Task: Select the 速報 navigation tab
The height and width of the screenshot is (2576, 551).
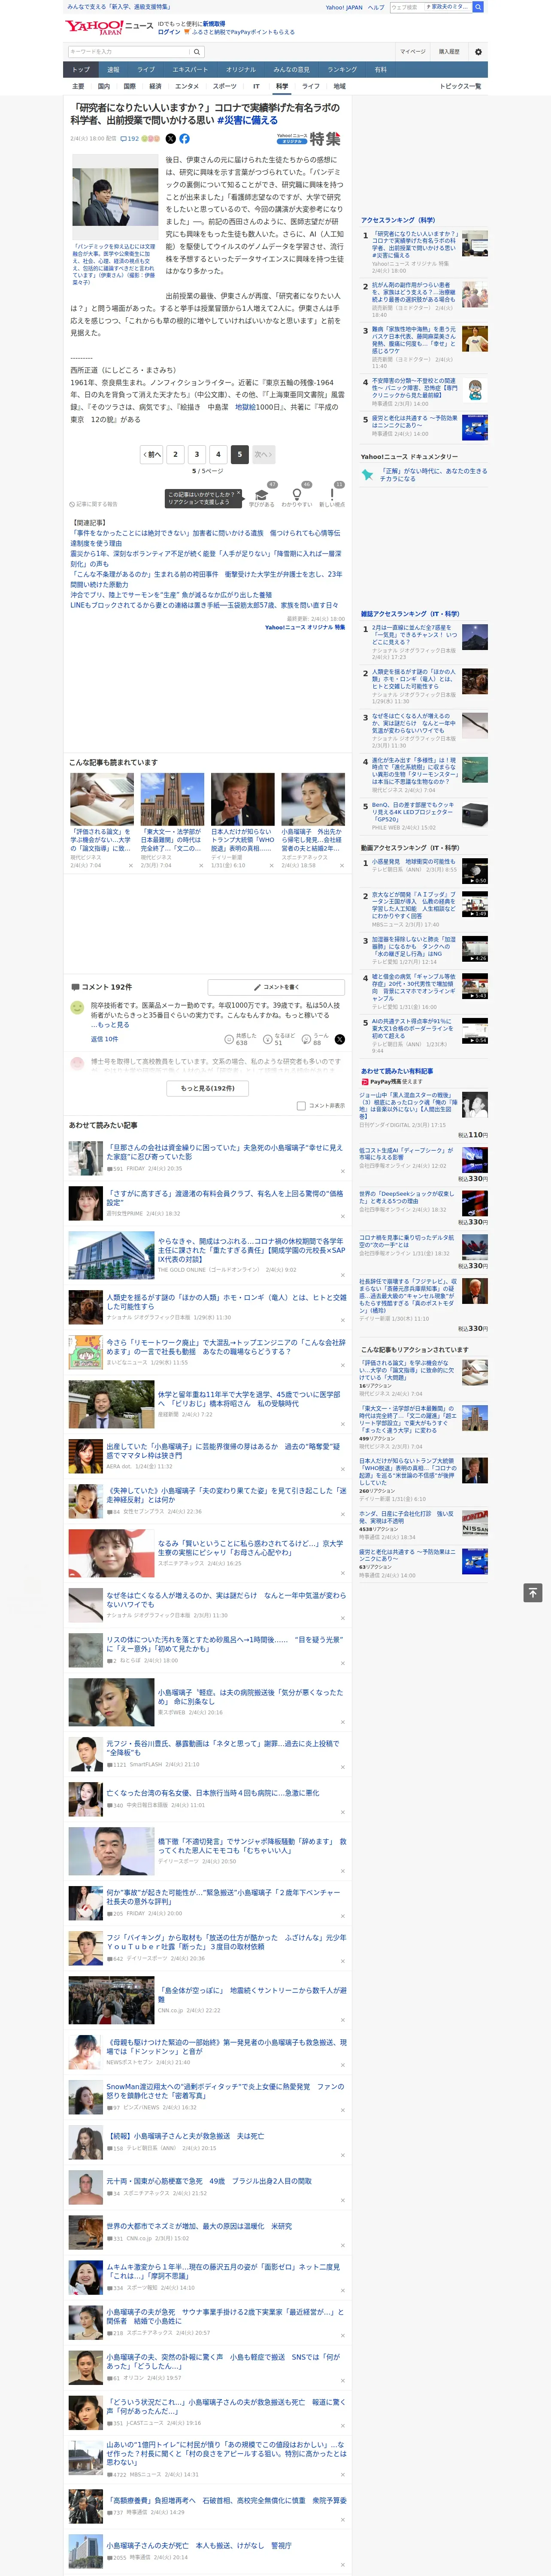Action: [x=113, y=70]
